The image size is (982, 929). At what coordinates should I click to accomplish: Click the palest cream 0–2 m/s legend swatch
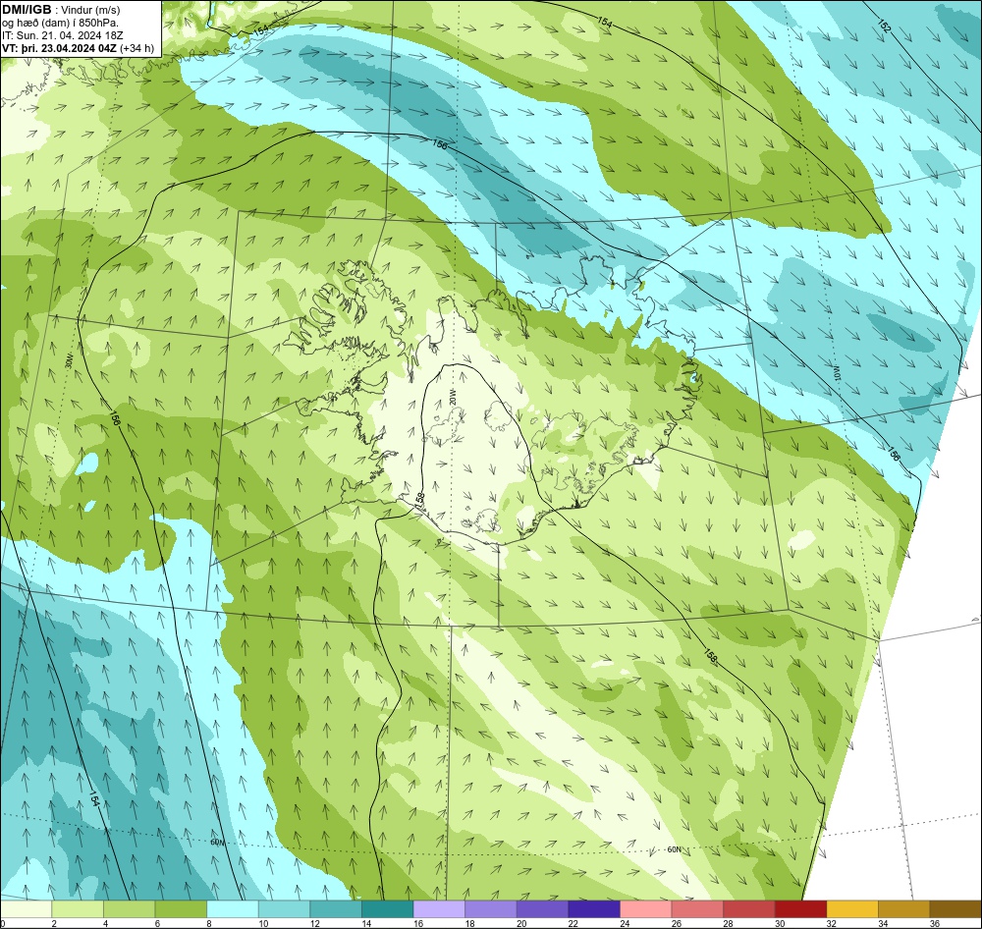27,908
